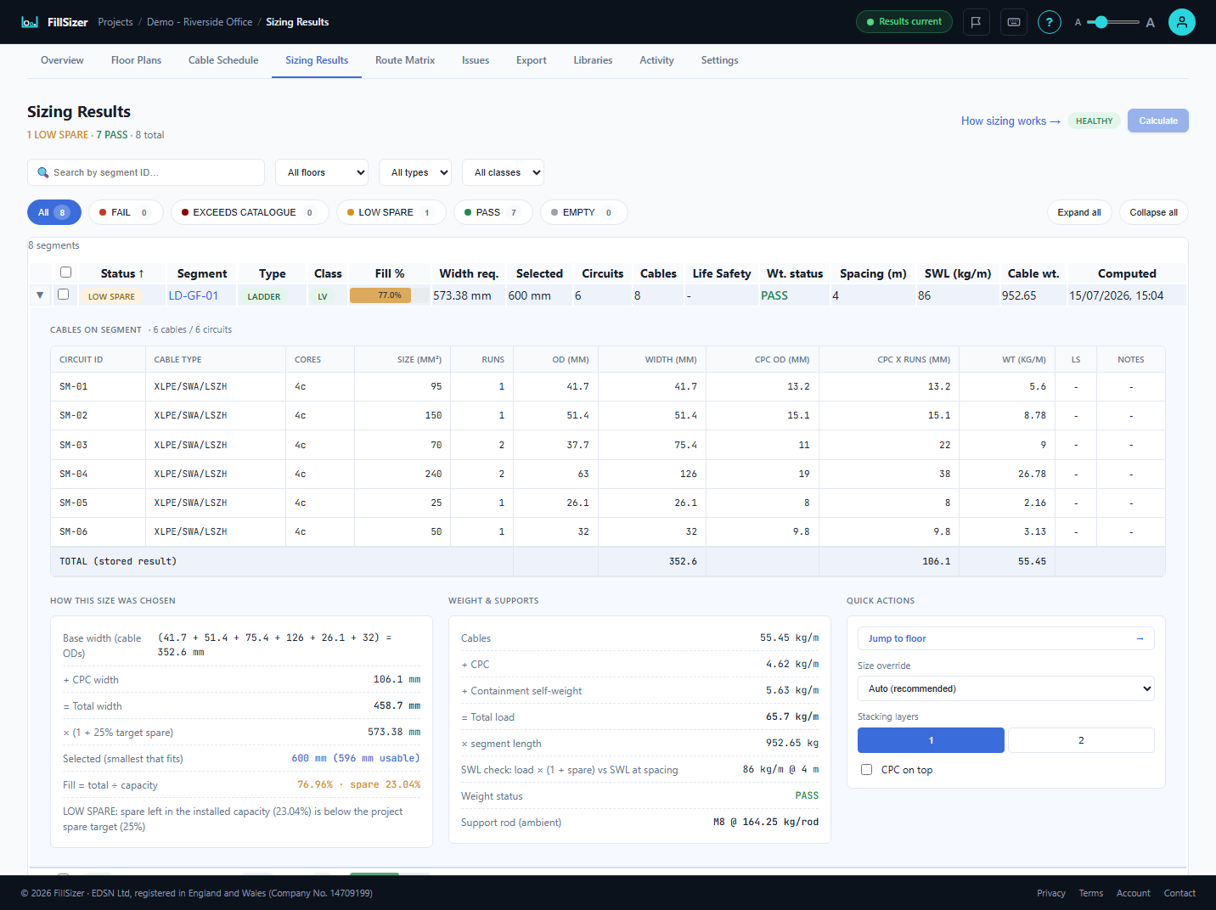Switch to the Route Matrix tab
Image resolution: width=1216 pixels, height=910 pixels.
pyautogui.click(x=405, y=60)
